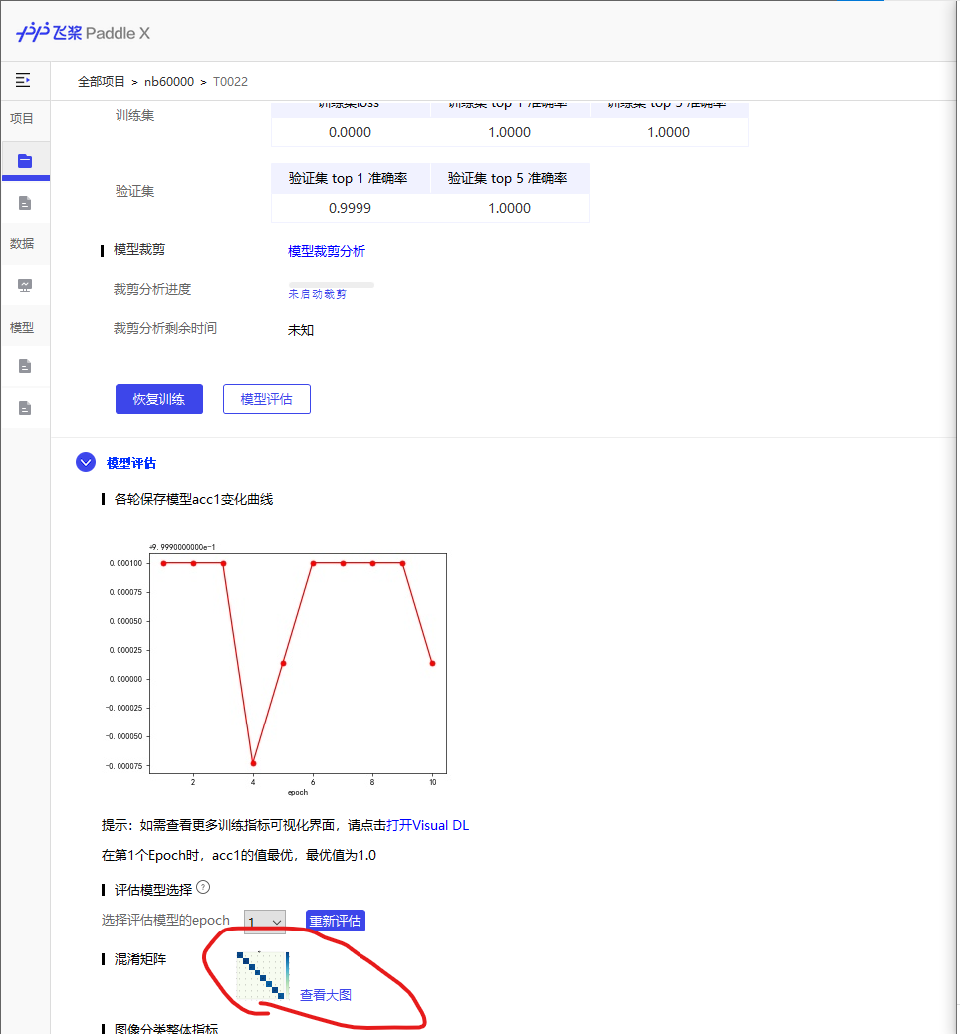Toggle the sidebar collapse menu icon

(x=23, y=80)
